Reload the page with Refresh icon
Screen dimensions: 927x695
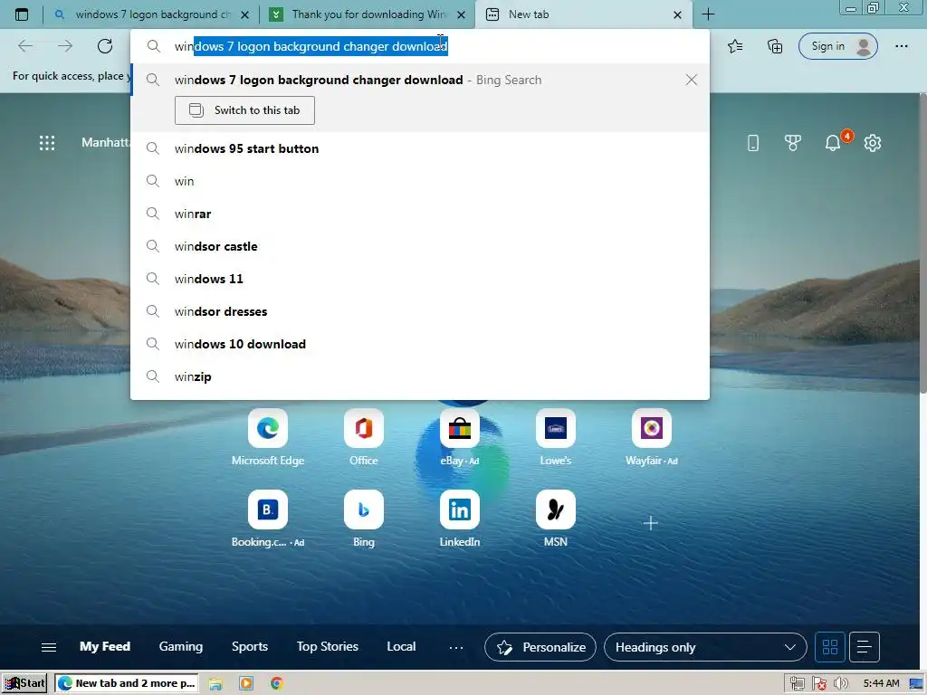point(105,46)
